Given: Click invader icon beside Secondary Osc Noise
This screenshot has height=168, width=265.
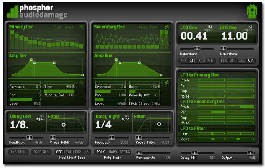Looking at the screenshot, I should [167, 83].
